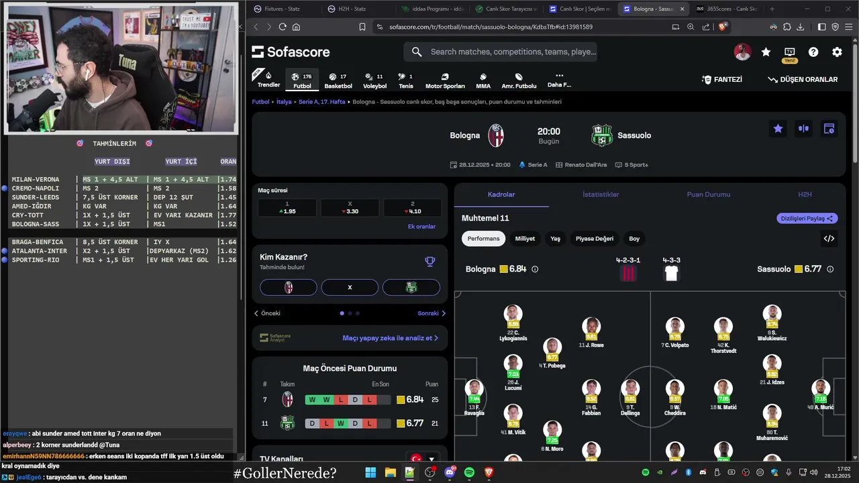Open the user profile avatar
The height and width of the screenshot is (483, 859).
[x=742, y=52]
